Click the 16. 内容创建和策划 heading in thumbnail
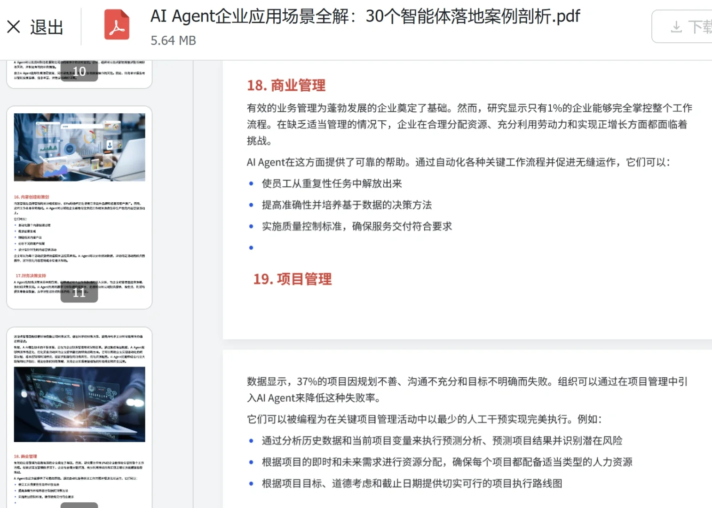Image resolution: width=712 pixels, height=508 pixels. (32, 197)
